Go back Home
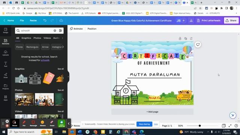Screen dimensions: 240x135 pos(9,21)
